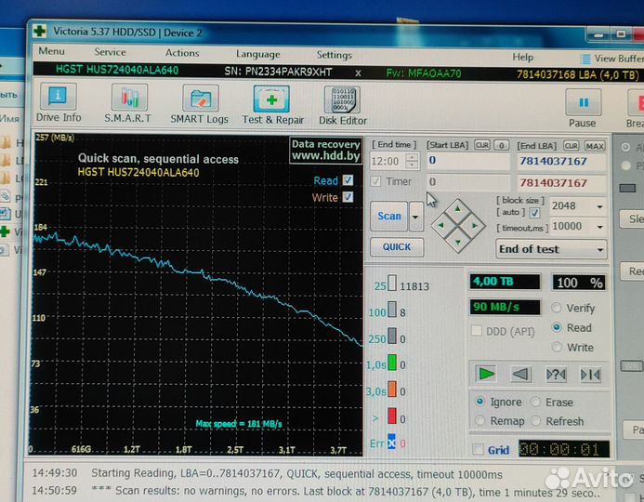Choose the Remap radio option
The height and width of the screenshot is (502, 644).
480,421
